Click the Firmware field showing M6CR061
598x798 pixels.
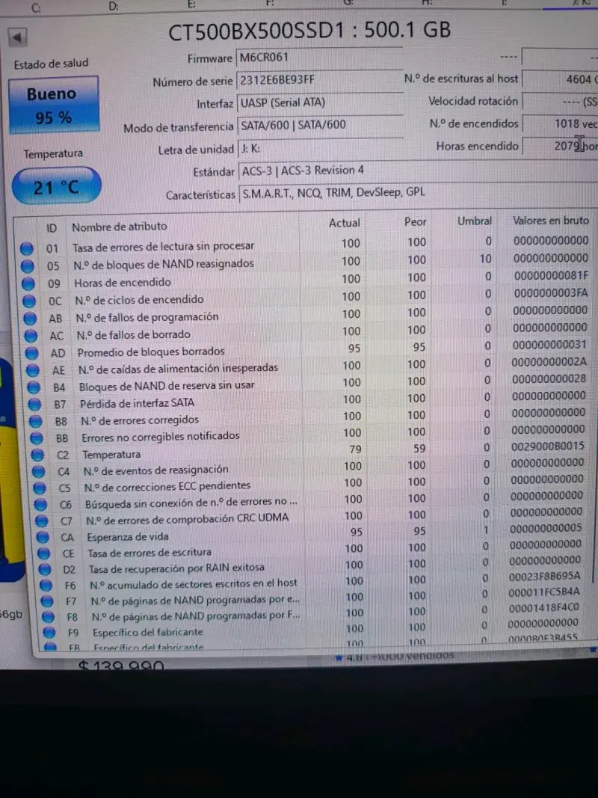pyautogui.click(x=320, y=58)
